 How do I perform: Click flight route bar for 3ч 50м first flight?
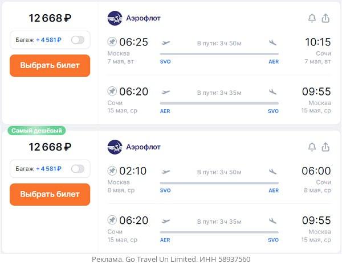(x=219, y=54)
